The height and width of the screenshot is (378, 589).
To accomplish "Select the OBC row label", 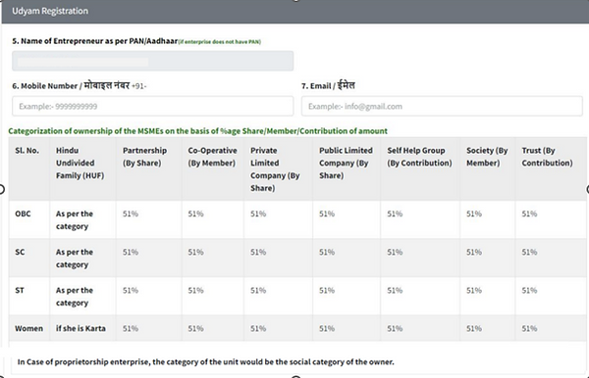I will pos(23,213).
